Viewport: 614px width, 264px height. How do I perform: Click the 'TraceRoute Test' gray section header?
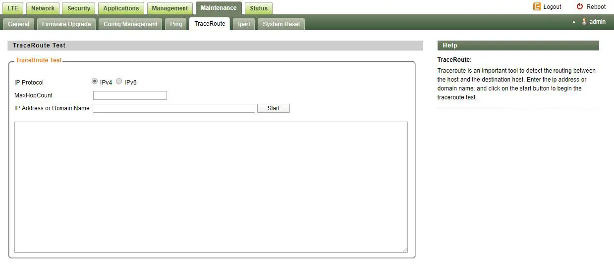point(216,45)
